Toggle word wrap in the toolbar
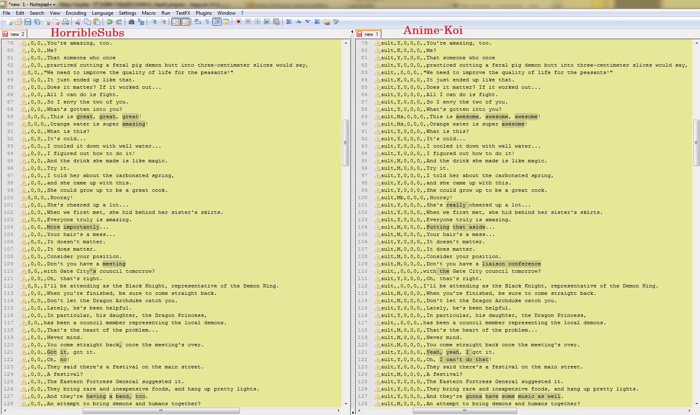Image resolution: width=700 pixels, height=415 pixels. pos(198,22)
